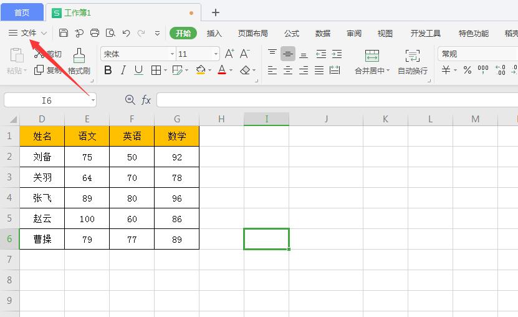The width and height of the screenshot is (518, 317).
Task: Expand quick access toolbar customize arrow
Action: pyautogui.click(x=157, y=33)
